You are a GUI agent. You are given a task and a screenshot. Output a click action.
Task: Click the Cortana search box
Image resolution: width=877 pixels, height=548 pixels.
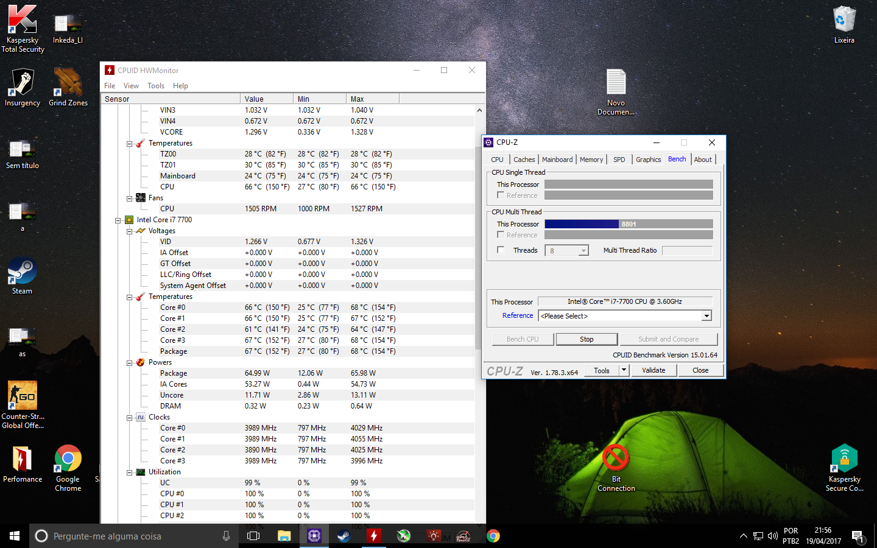pyautogui.click(x=134, y=536)
